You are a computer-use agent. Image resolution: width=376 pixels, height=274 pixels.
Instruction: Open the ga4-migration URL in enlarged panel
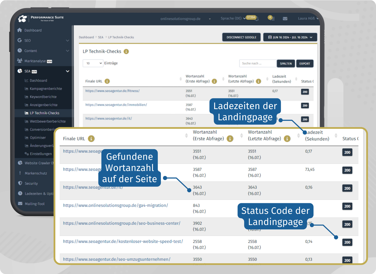[115, 205]
